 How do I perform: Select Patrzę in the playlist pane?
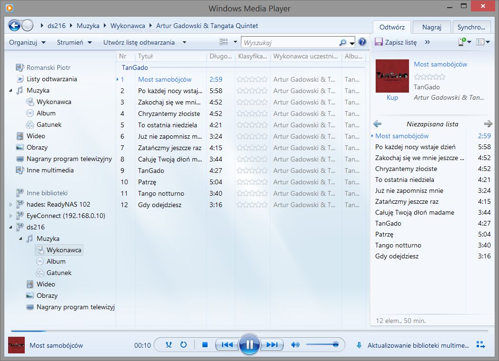pyautogui.click(x=432, y=234)
